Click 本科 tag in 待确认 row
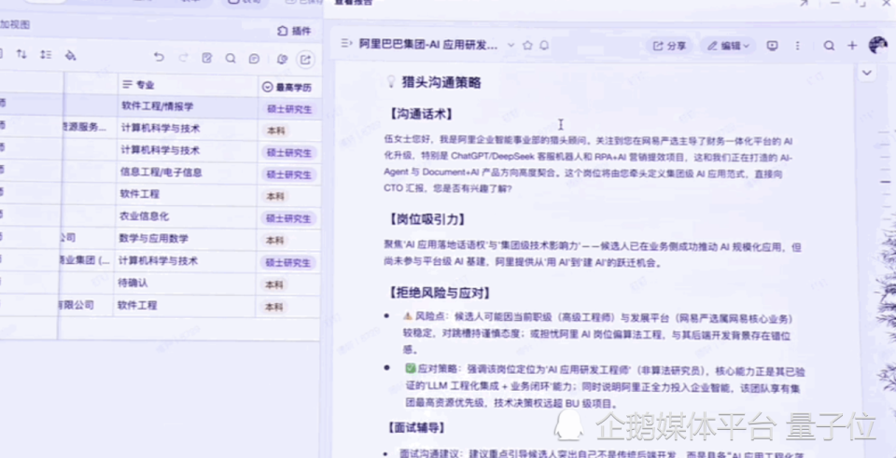Image resolution: width=896 pixels, height=458 pixels. click(x=274, y=285)
